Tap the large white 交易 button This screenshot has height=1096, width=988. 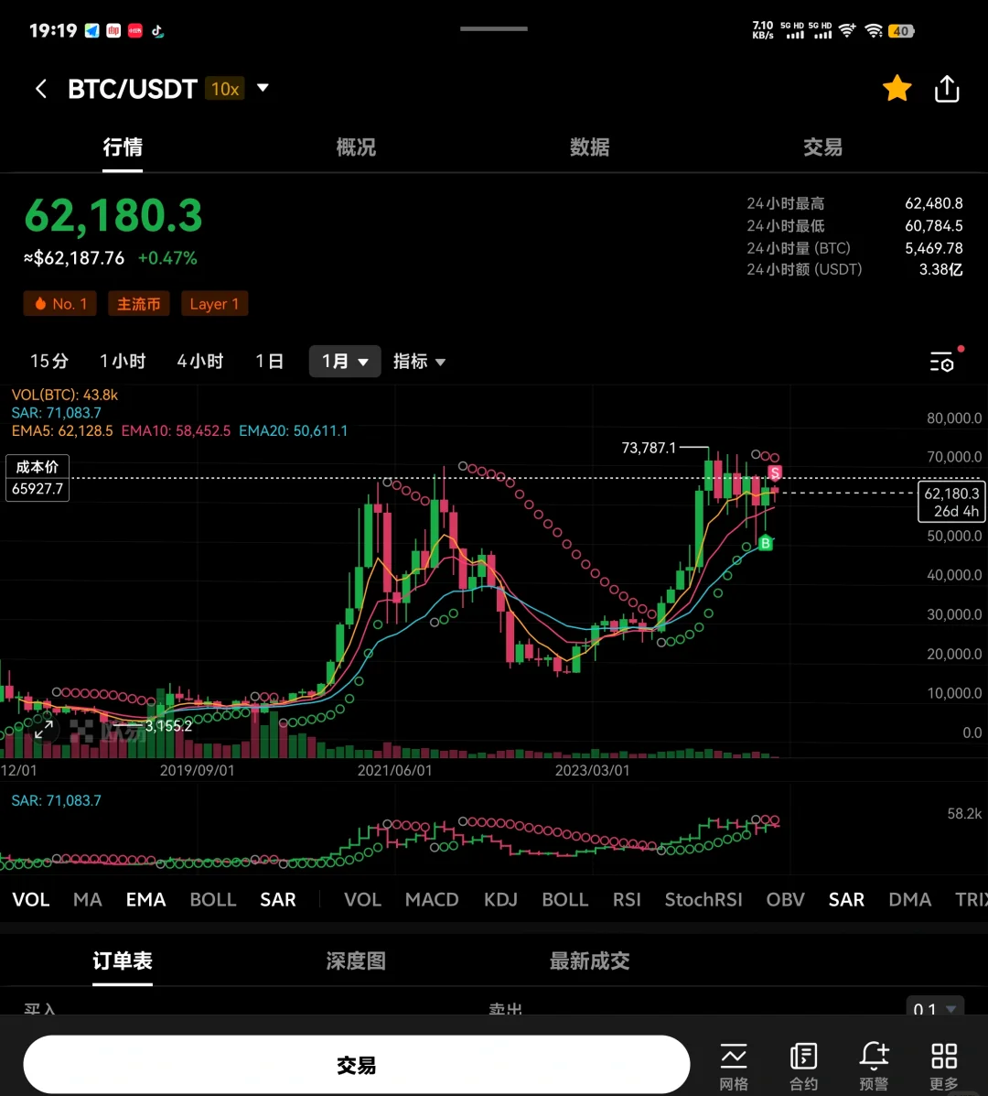click(x=356, y=1065)
